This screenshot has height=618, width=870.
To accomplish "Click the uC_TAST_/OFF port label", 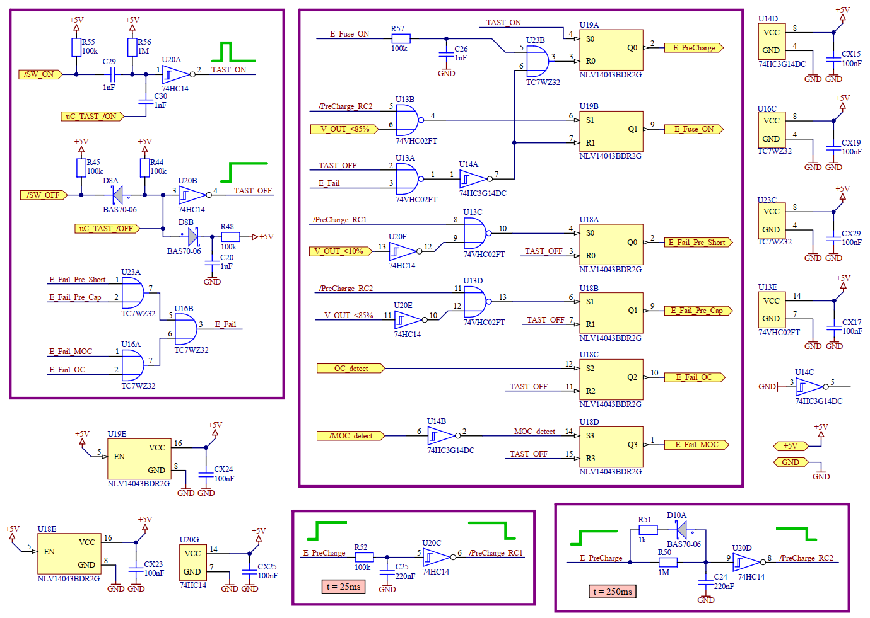I will pos(107,229).
